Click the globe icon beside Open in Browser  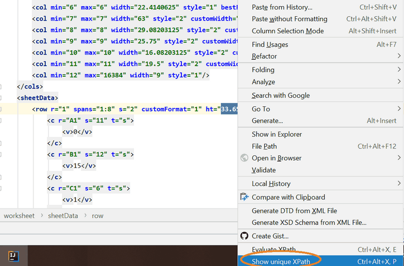click(x=244, y=158)
